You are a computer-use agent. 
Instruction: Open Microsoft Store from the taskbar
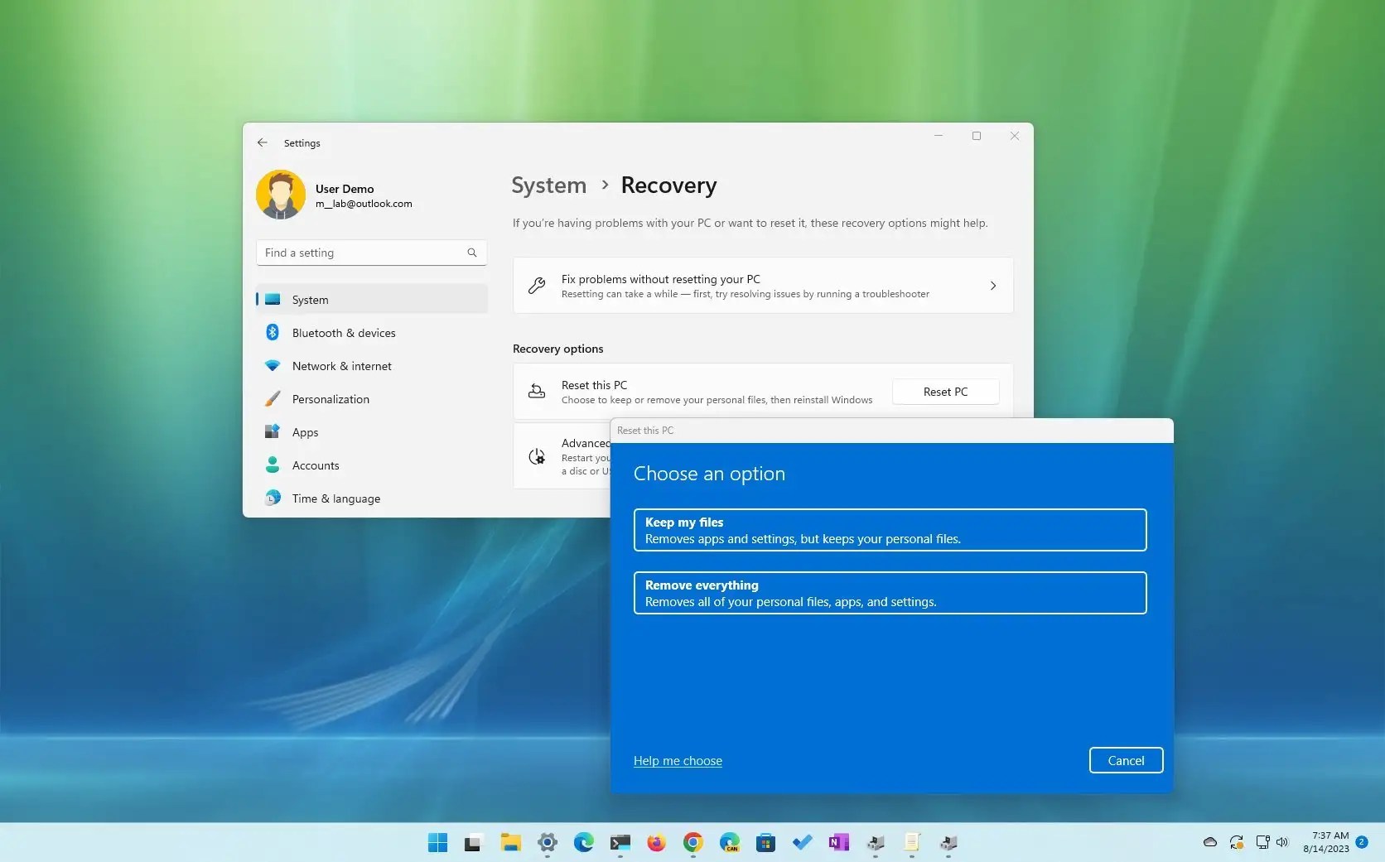tap(765, 843)
